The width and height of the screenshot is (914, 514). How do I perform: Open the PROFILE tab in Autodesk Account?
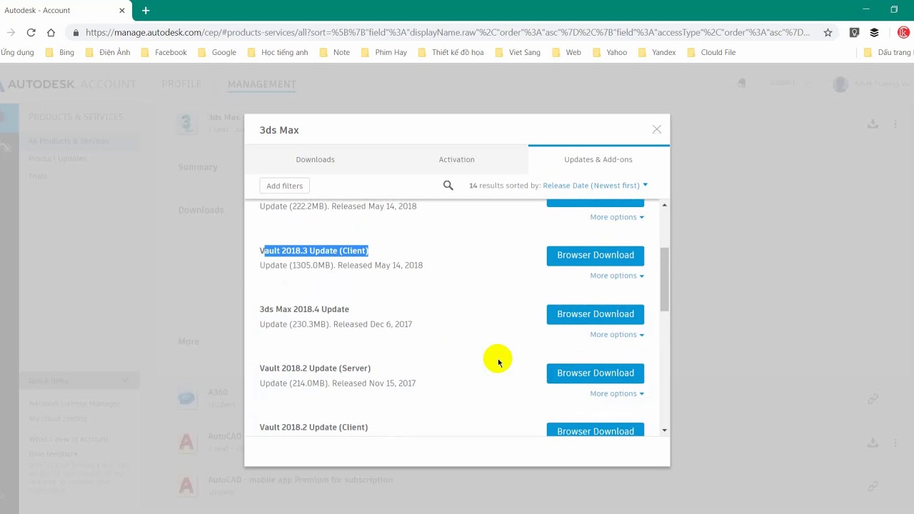[181, 84]
